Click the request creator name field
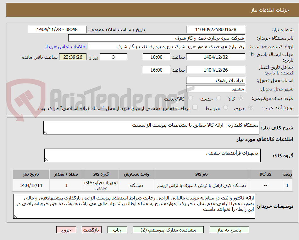Image resolution: width=299 pixels, height=240 pixels. 167,46
